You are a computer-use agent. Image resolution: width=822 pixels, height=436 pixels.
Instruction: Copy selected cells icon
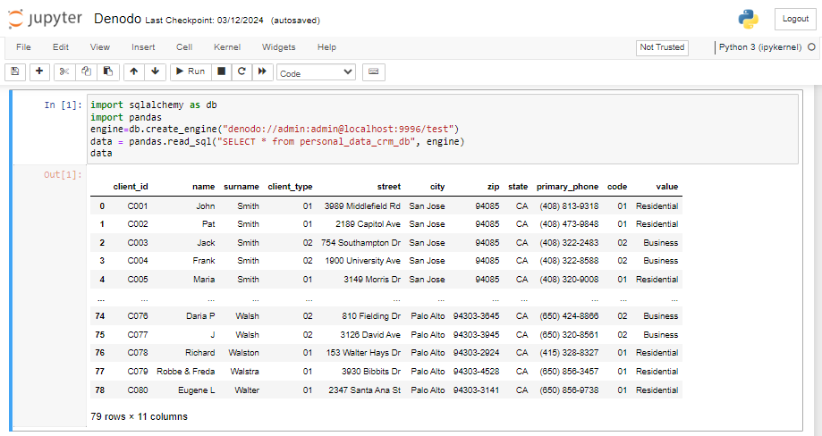pos(87,71)
